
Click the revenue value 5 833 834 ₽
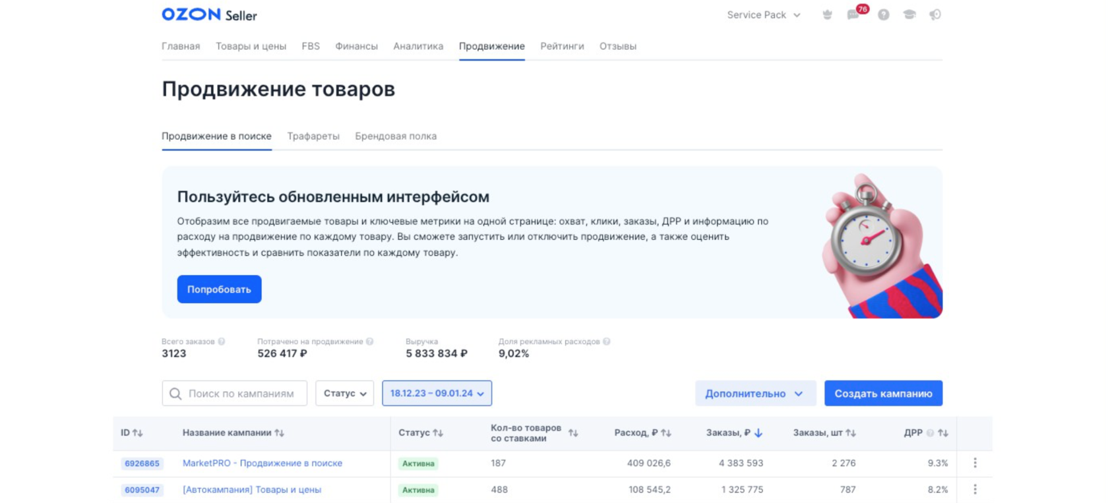click(437, 353)
